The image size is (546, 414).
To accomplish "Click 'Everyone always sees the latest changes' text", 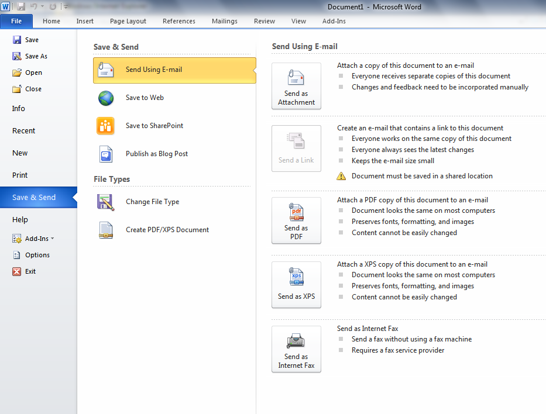I will (x=413, y=150).
